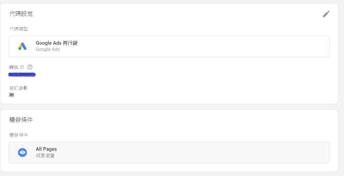Screen dimensions: 344x176
Task: Click the 觸發條件 section heading
Action: (21, 120)
